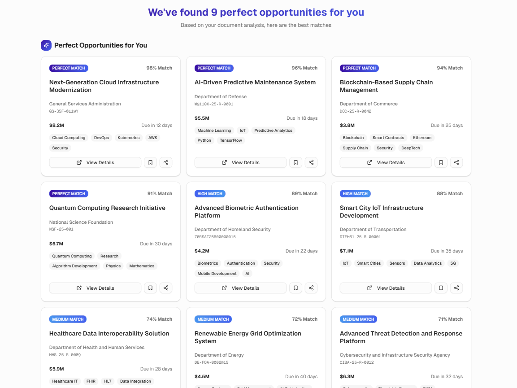Select the Ethereum tag on the Blockchain card
Screen dimensions: 517x388
tap(422, 138)
